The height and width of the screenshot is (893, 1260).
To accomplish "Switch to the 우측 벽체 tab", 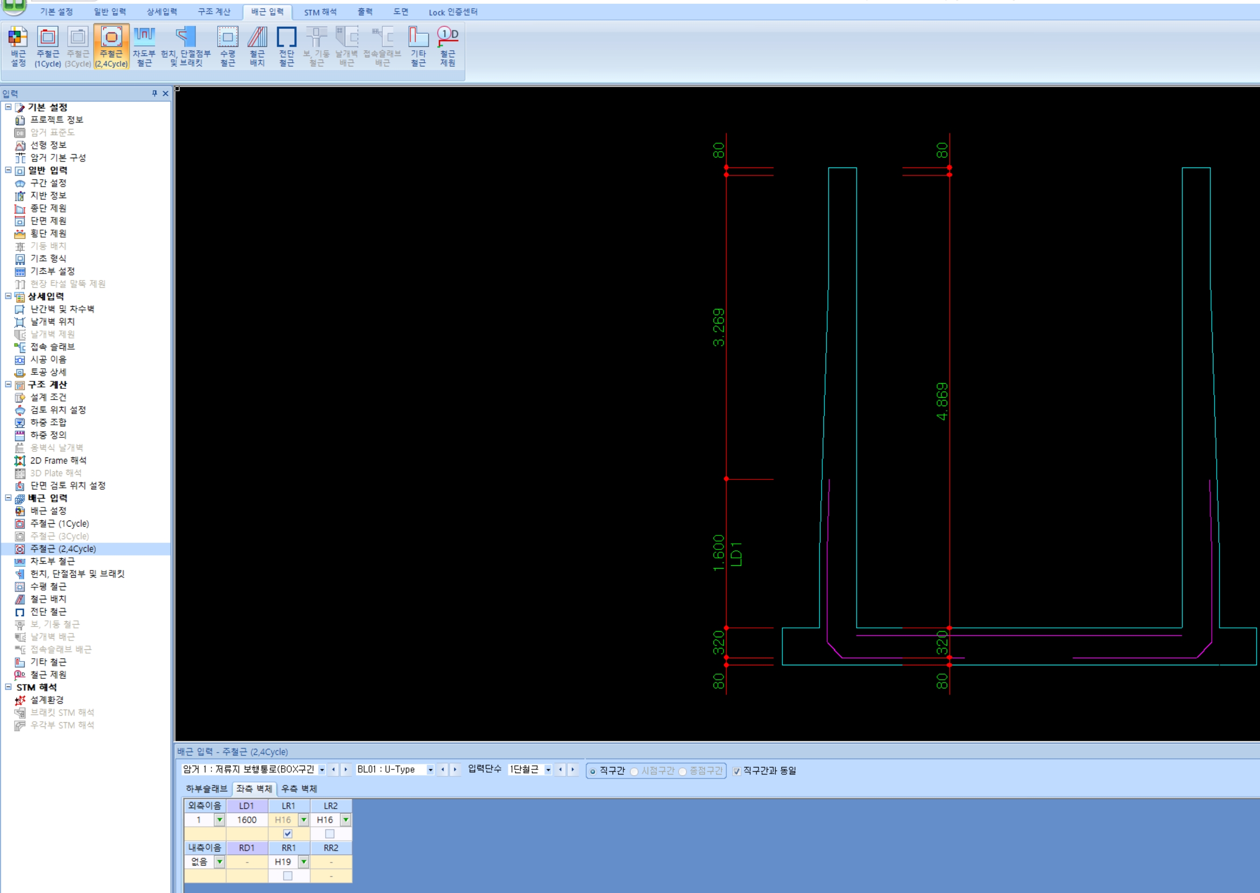I will pyautogui.click(x=298, y=788).
